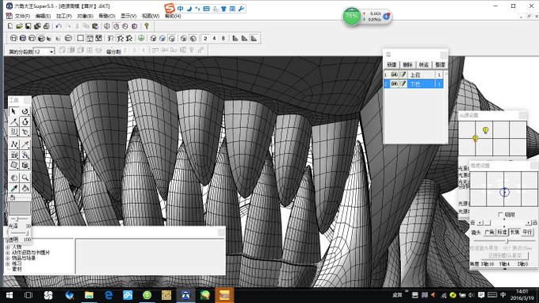Undo the last action via the toolbar arrow
Viewport: 539px width, 303px height.
click(x=59, y=26)
